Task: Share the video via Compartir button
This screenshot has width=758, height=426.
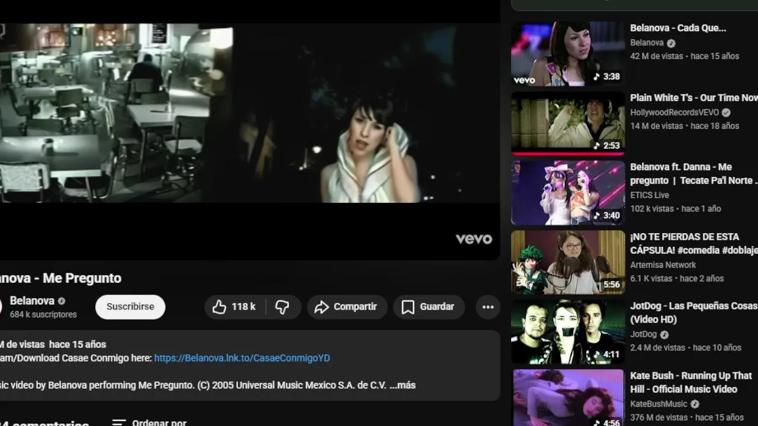Action: [347, 306]
